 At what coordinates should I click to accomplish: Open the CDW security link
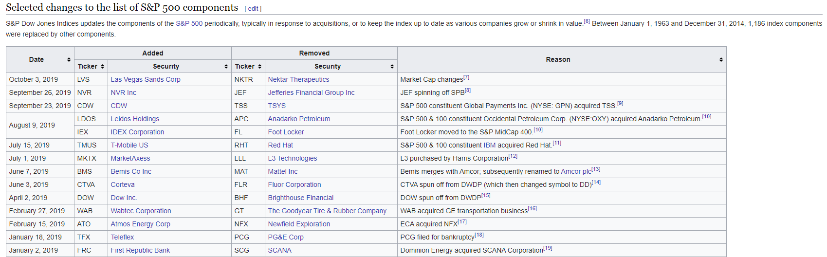coord(119,106)
